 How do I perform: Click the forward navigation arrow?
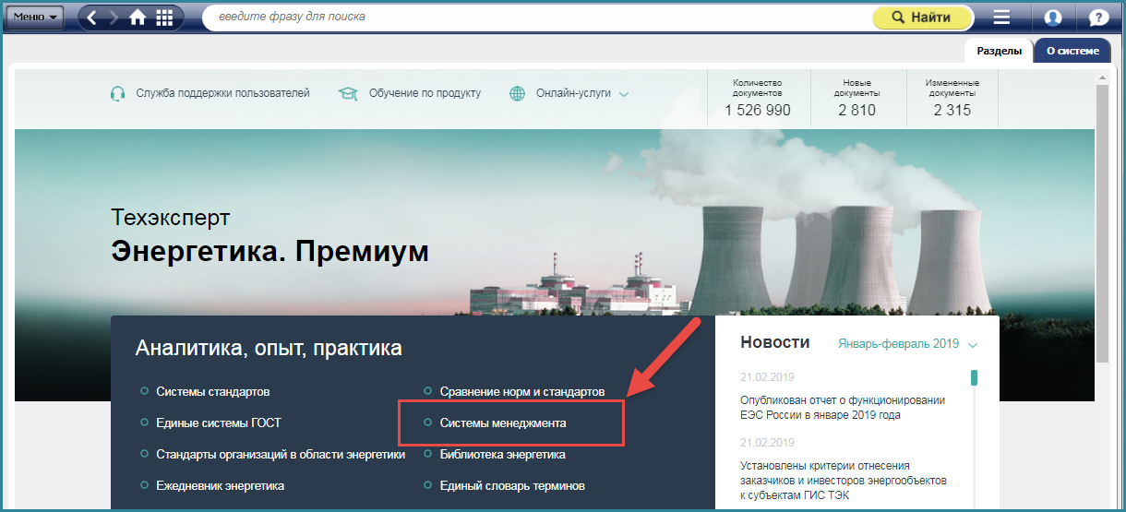[115, 17]
